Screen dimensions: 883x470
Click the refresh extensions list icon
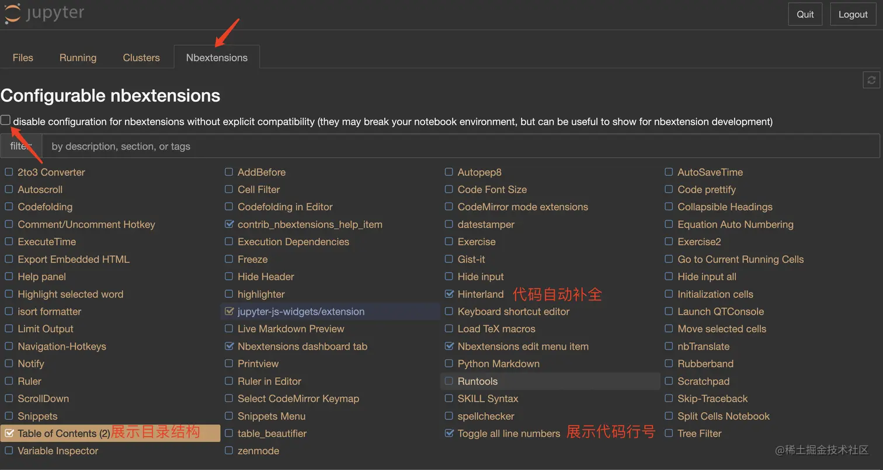[871, 80]
